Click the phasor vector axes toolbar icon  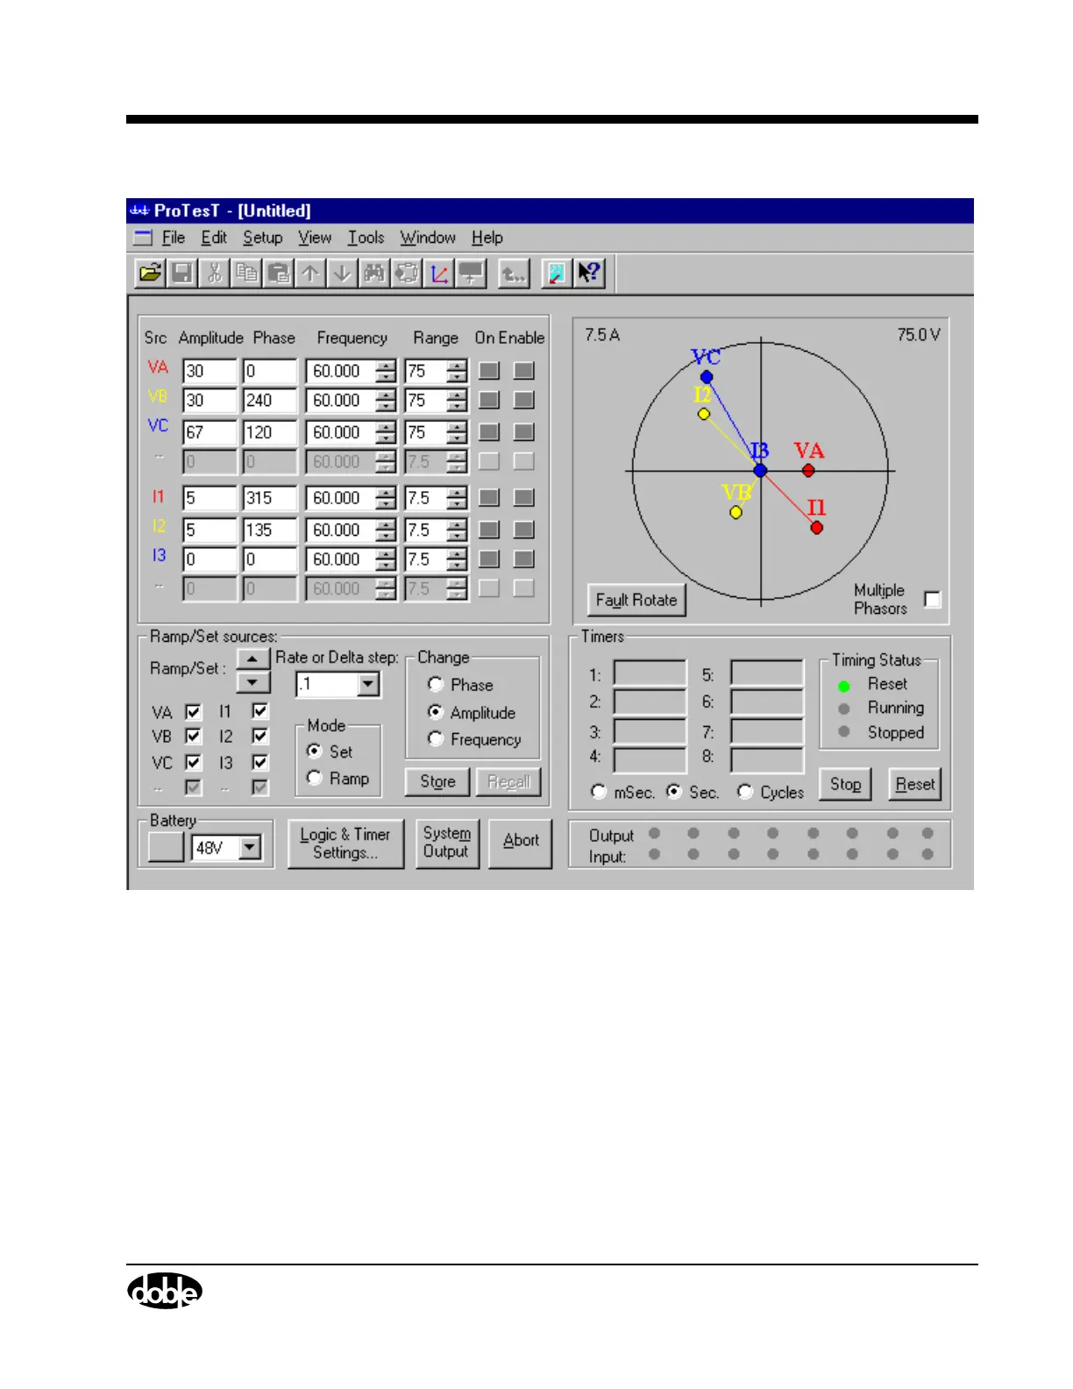(438, 273)
